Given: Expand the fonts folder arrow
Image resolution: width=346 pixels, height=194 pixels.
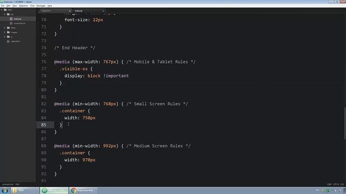Looking at the screenshot, I should 5,27.
